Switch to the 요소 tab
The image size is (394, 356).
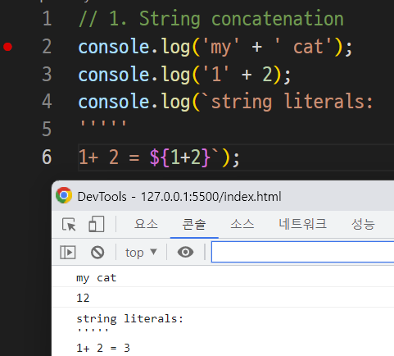[x=146, y=224]
